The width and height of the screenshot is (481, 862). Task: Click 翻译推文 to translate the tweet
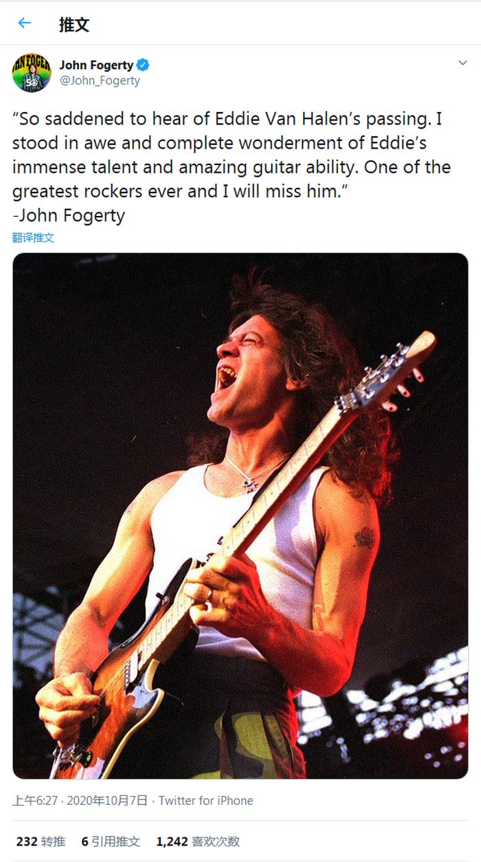tap(33, 238)
